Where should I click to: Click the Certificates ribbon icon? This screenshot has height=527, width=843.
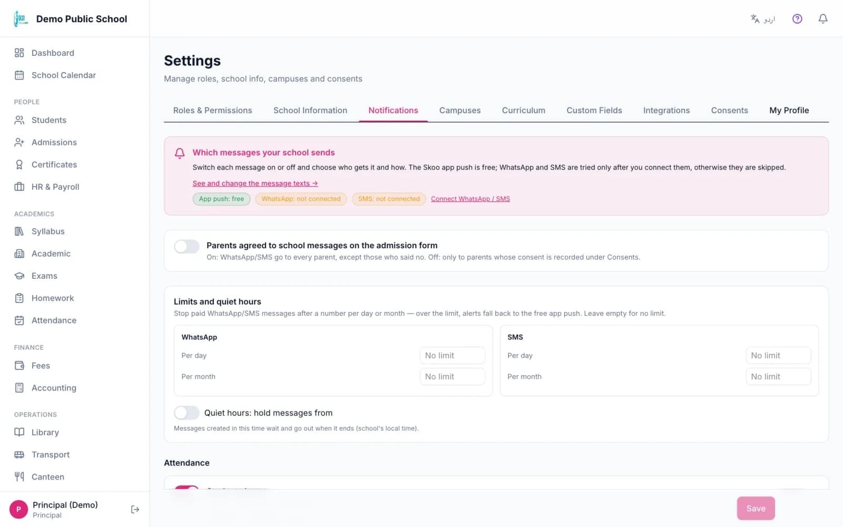[x=19, y=164]
